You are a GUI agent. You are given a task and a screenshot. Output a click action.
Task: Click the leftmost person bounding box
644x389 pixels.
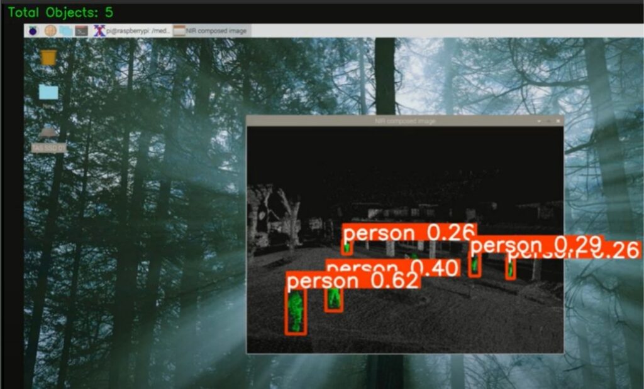[x=296, y=311]
